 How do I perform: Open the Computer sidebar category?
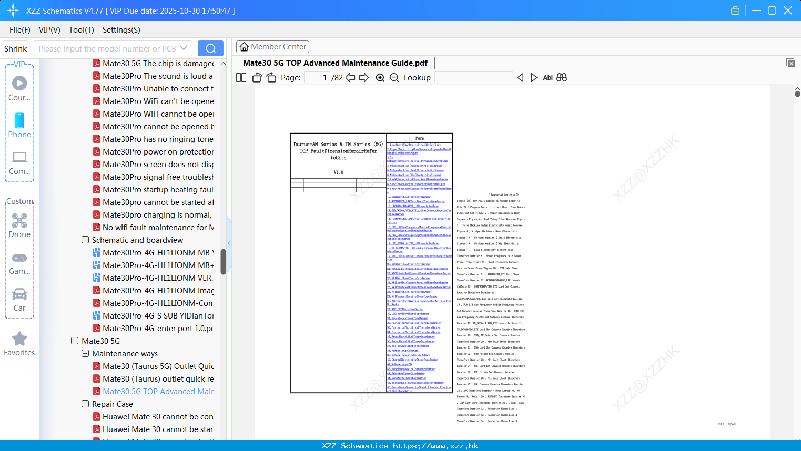tap(19, 162)
